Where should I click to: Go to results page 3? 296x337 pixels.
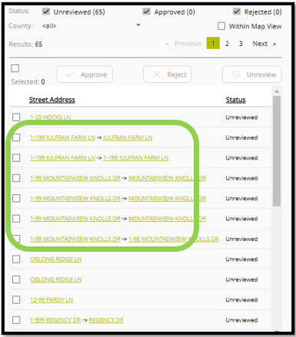(x=241, y=44)
